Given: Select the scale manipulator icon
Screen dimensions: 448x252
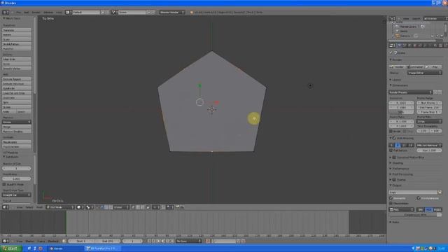Looking at the screenshot, I should [111, 207].
